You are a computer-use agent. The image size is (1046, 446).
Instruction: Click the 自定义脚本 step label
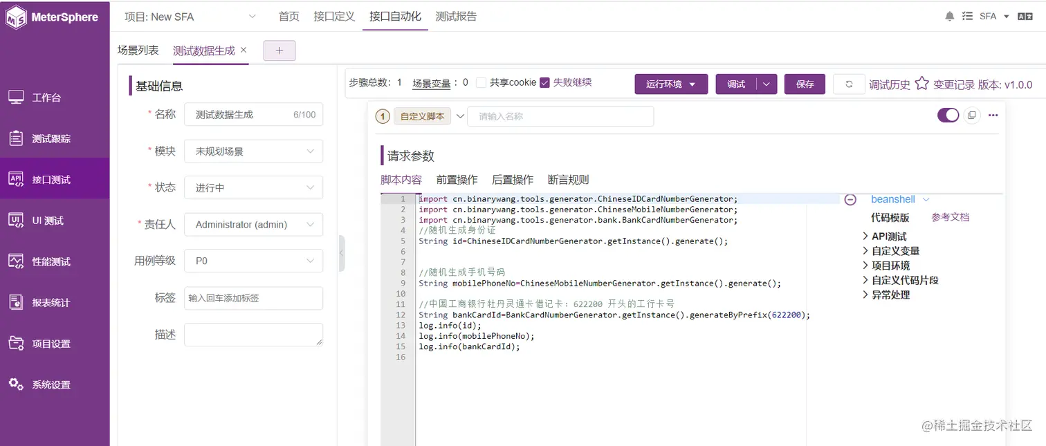(423, 116)
